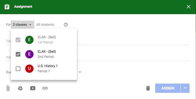Viewport: 196px width, 99px height.
Task: Open the arrow menu beside ASSIGN
Action: pos(185,88)
